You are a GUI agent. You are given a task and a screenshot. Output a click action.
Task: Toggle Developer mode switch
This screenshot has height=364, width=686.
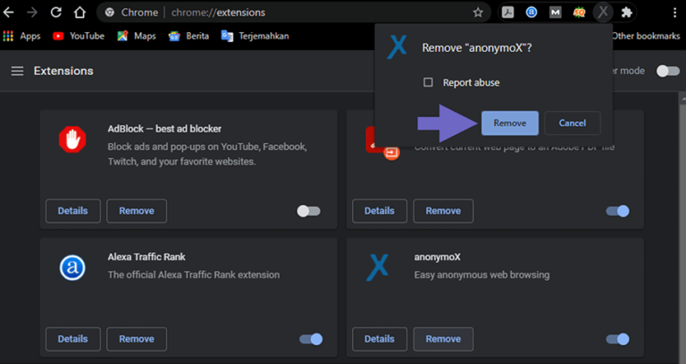tap(668, 71)
